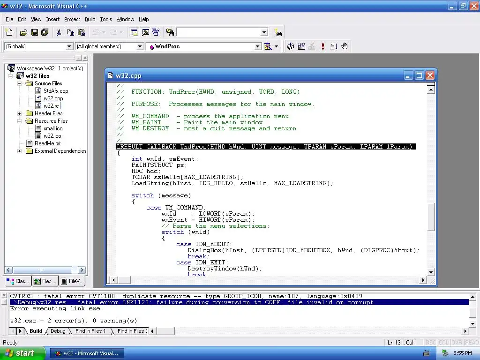Collapse the Resource Files folder
Screen dimensions: 480x360
coord(20,121)
